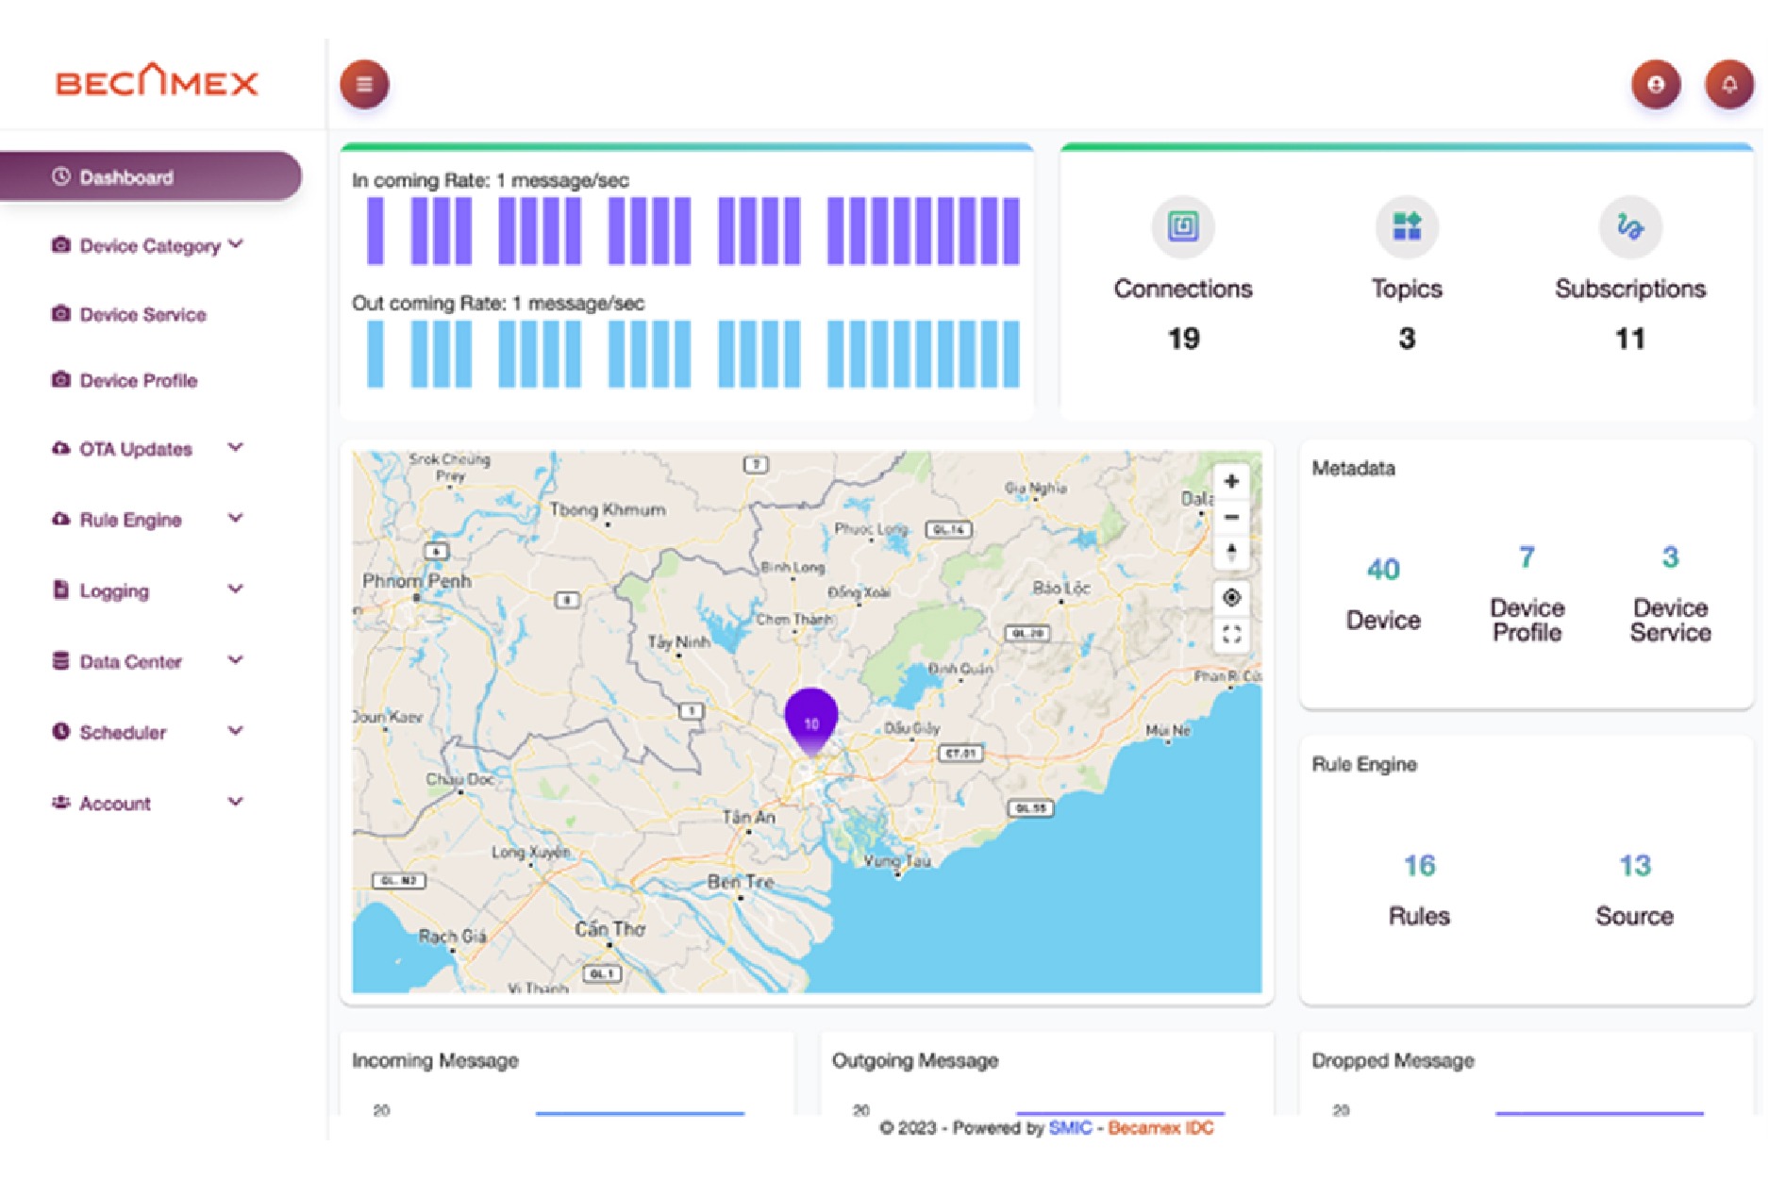Expand the OTA Updates submenu

pyautogui.click(x=235, y=448)
